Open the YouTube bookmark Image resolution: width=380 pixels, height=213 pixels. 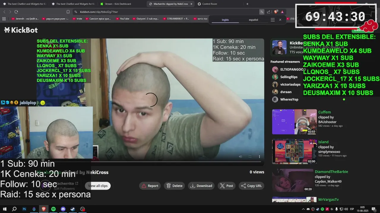click(x=122, y=19)
